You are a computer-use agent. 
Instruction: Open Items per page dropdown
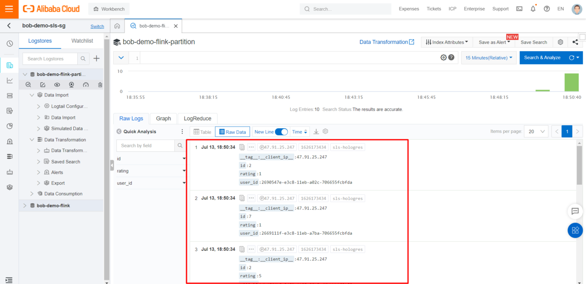(536, 132)
